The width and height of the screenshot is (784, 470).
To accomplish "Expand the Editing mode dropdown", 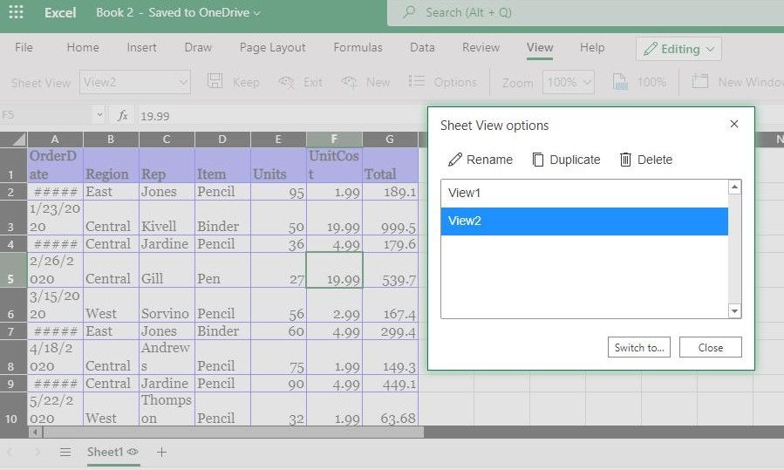I will (x=678, y=49).
